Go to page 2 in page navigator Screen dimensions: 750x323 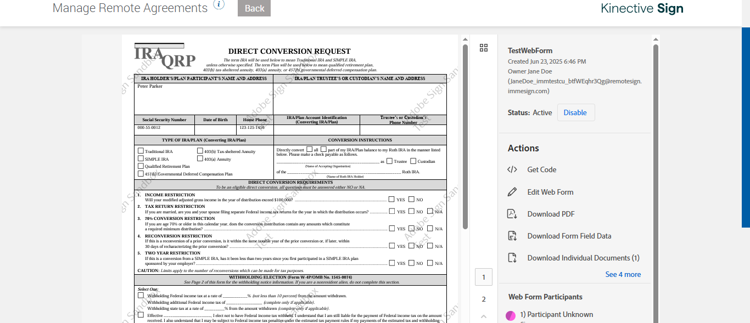tap(484, 299)
